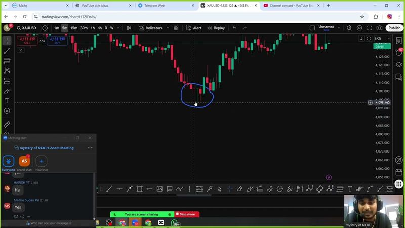Take a chart snapshot with camera icon

pyautogui.click(x=379, y=28)
